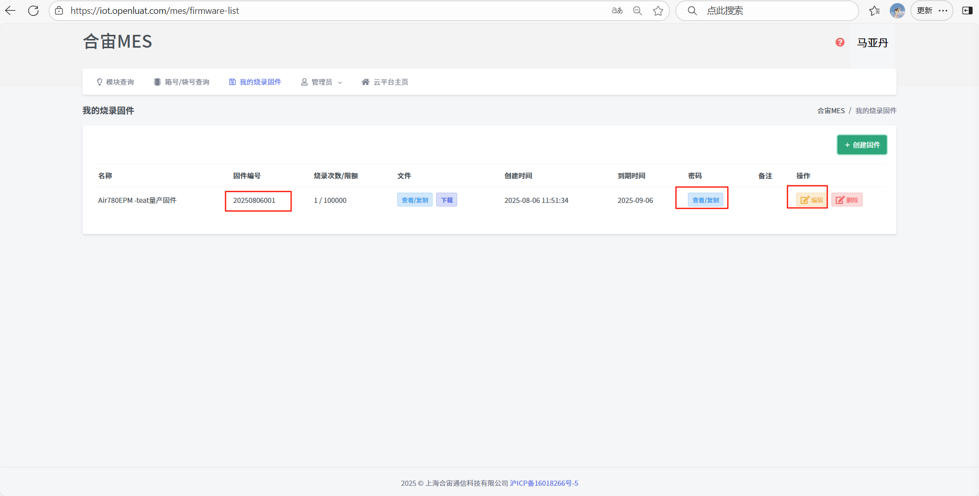Open browser sidebar panel icon

(x=967, y=11)
